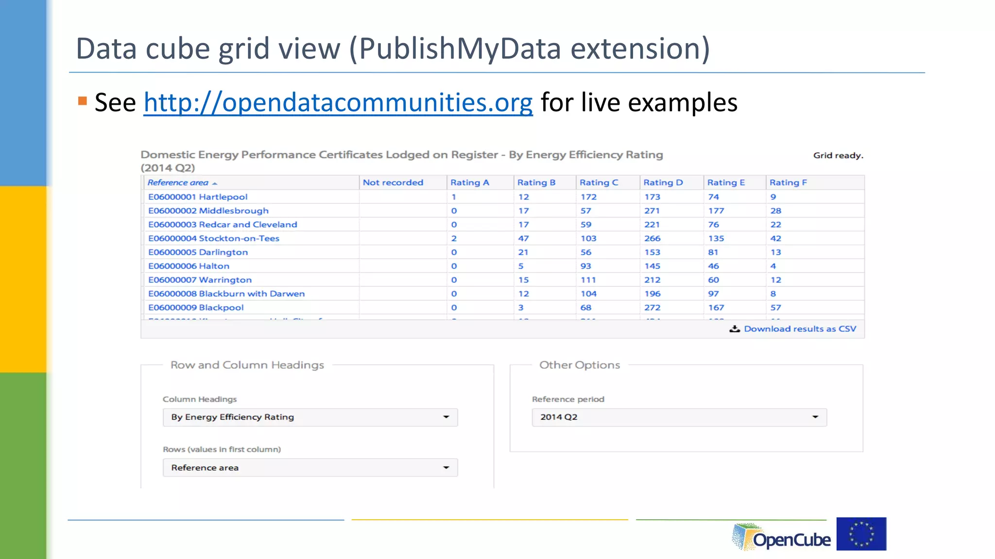The height and width of the screenshot is (559, 995).
Task: Click Darlington Rating B value 21
Action: tap(523, 252)
